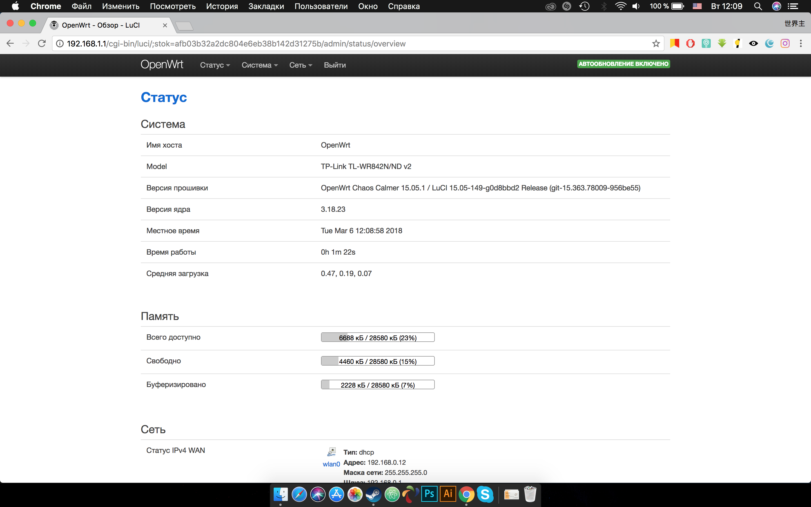
Task: Open Skype from the dock
Action: (485, 494)
